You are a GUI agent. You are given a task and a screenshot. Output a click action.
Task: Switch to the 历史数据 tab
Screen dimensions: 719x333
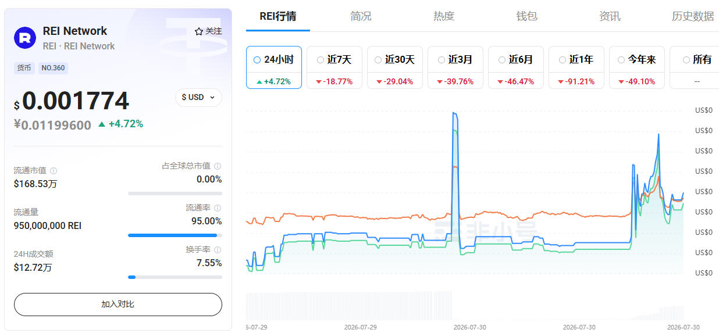coord(693,16)
